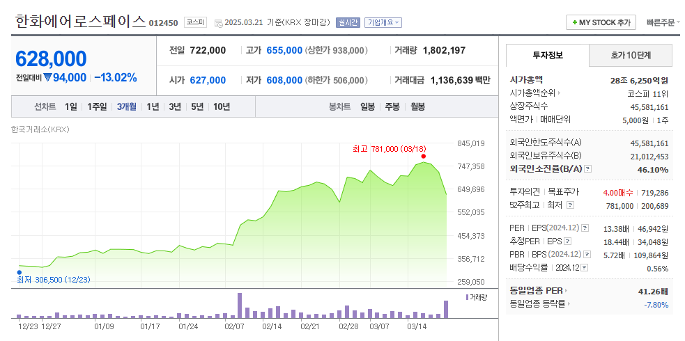Click the calendar icon before the date
This screenshot has height=341, width=685.
pyautogui.click(x=218, y=23)
